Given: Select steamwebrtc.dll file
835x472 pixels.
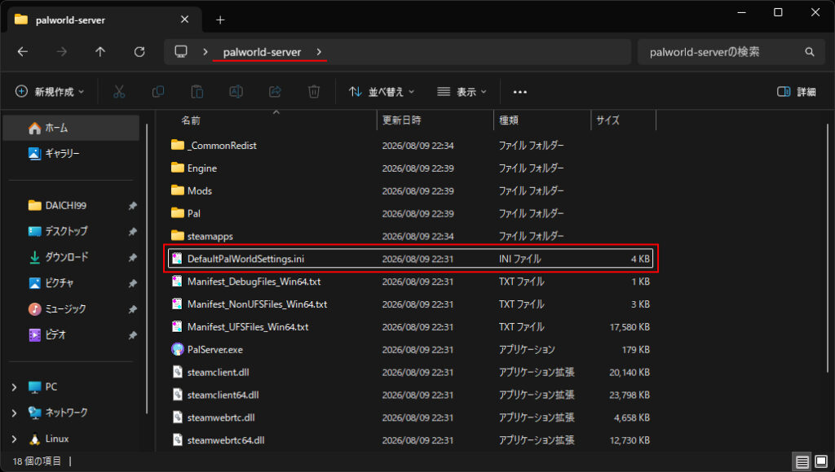Looking at the screenshot, I should click(x=411, y=417).
